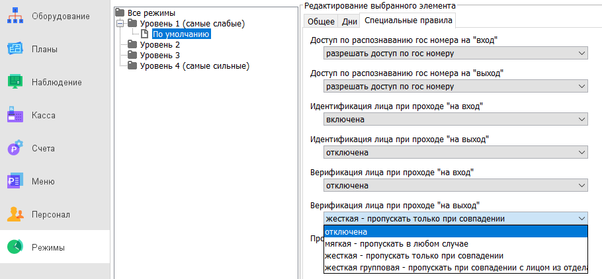Image resolution: width=602 pixels, height=279 pixels.
Task: Click the Планы sidebar icon
Action: click(x=15, y=49)
